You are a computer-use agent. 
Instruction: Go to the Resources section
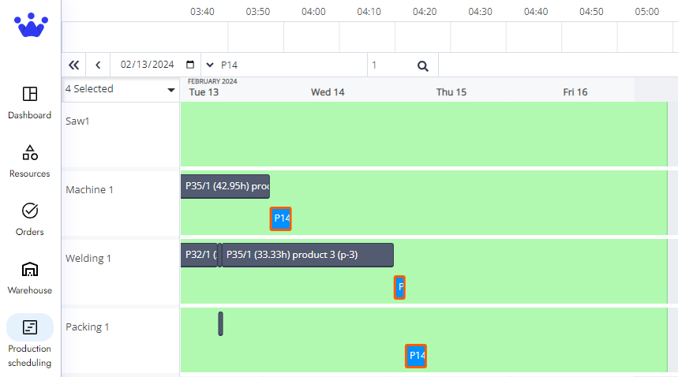(30, 161)
